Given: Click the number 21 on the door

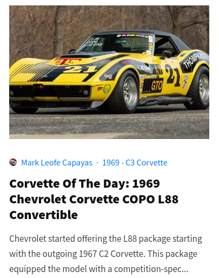Looking at the screenshot, I should point(172,74).
